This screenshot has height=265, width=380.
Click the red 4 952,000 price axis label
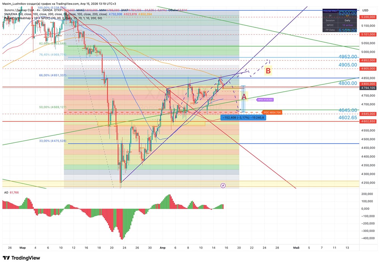tap(368, 60)
